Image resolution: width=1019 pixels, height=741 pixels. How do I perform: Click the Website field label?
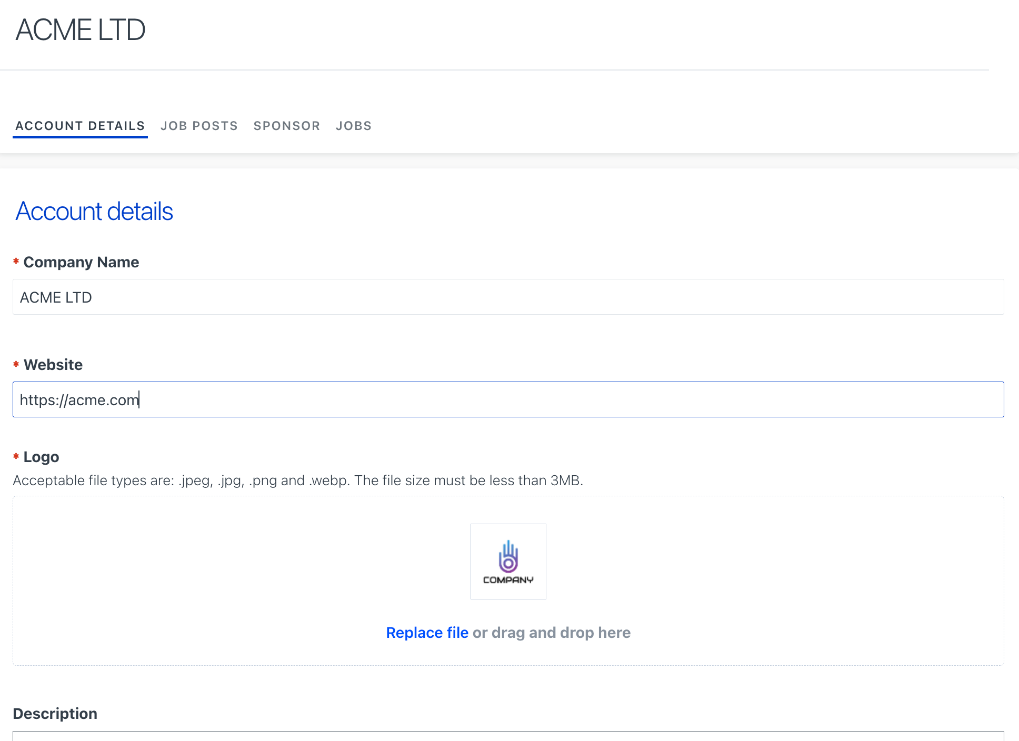tap(53, 365)
